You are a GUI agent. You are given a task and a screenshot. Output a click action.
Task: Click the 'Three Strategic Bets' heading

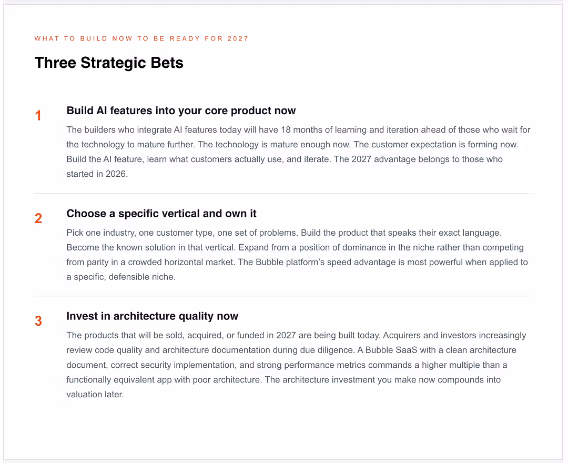coord(109,63)
